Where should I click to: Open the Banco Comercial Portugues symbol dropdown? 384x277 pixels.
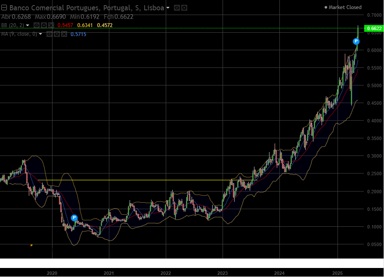(168, 8)
